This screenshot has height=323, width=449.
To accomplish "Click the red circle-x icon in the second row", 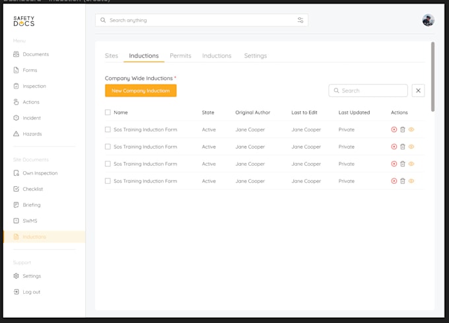I will click(394, 147).
